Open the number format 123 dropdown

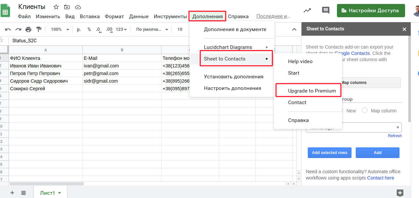121,29
